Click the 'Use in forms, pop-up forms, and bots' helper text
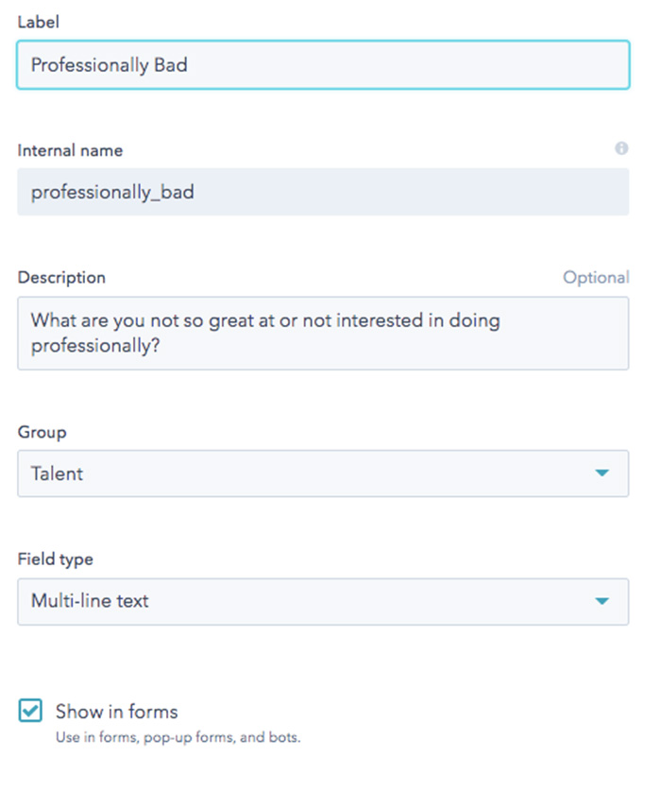The image size is (661, 791). click(178, 737)
